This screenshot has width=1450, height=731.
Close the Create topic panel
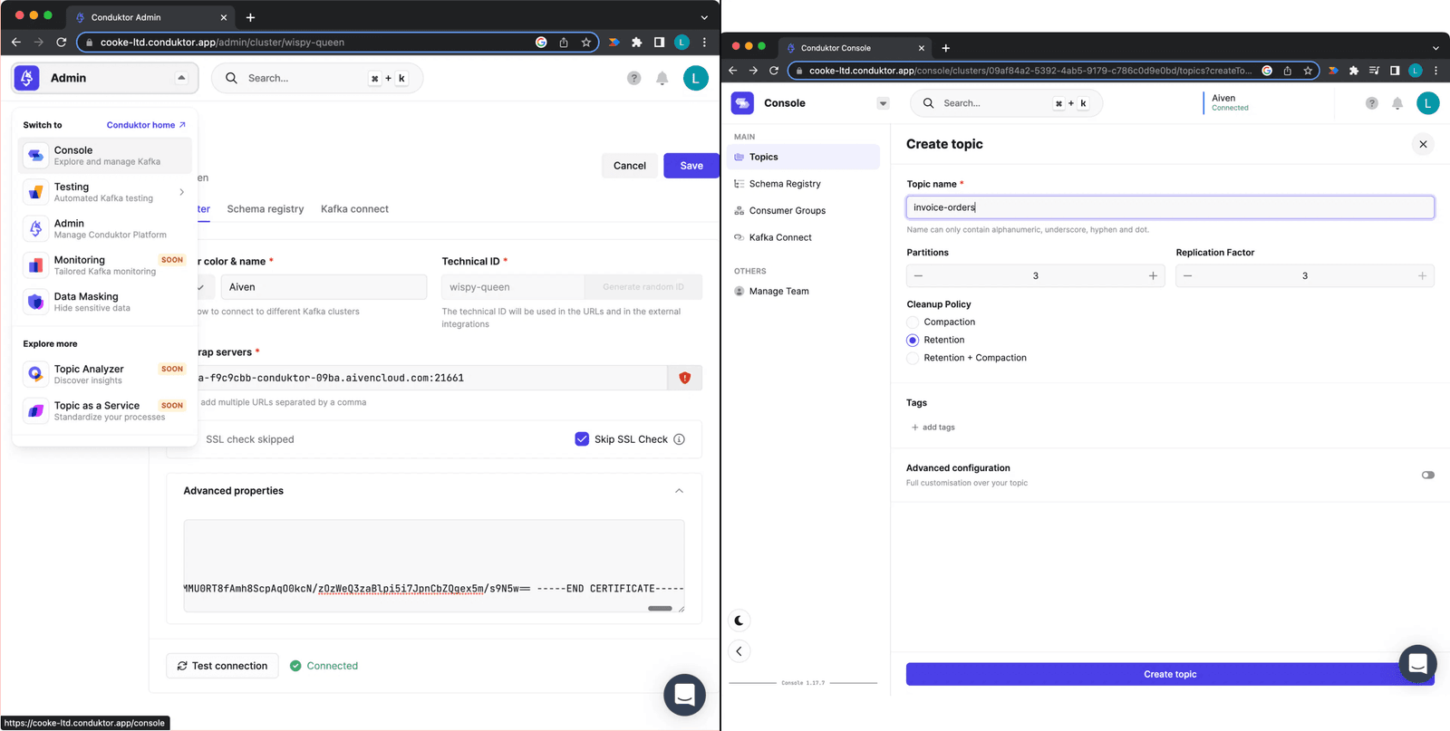(1423, 144)
